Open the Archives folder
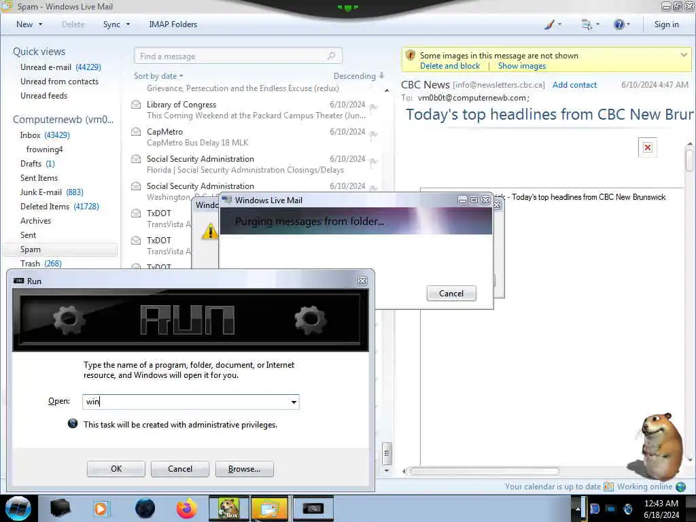Screen dimensions: 696x522 point(35,221)
